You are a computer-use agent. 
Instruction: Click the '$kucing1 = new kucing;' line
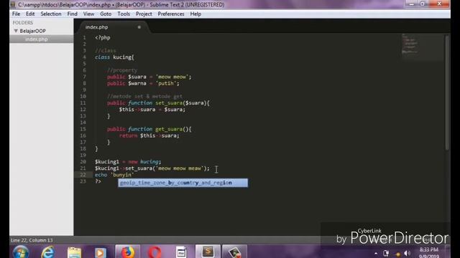pyautogui.click(x=128, y=162)
